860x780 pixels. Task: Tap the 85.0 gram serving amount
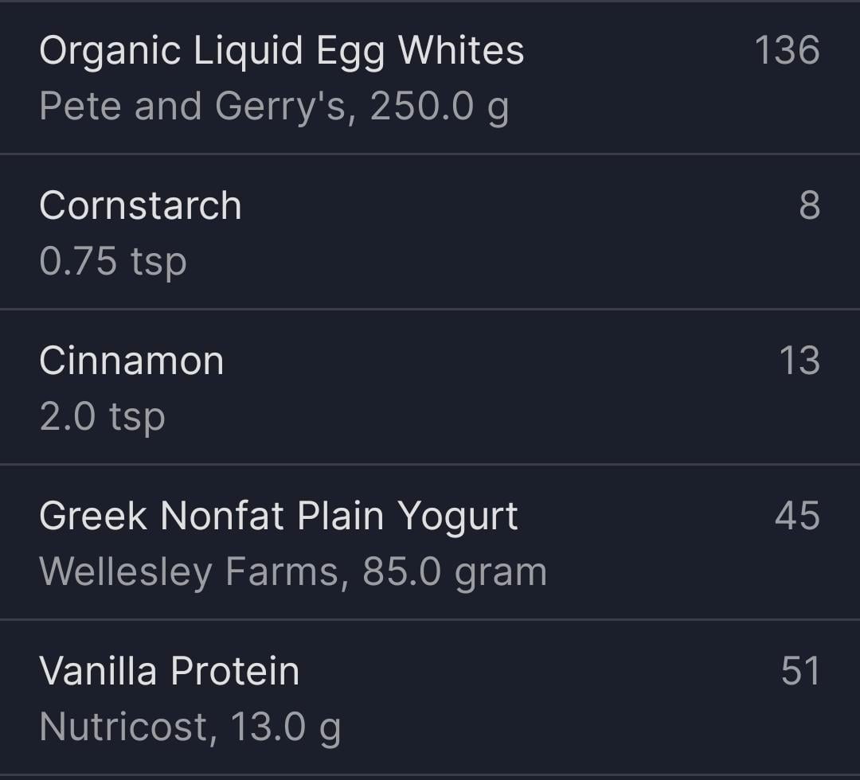[x=455, y=571]
